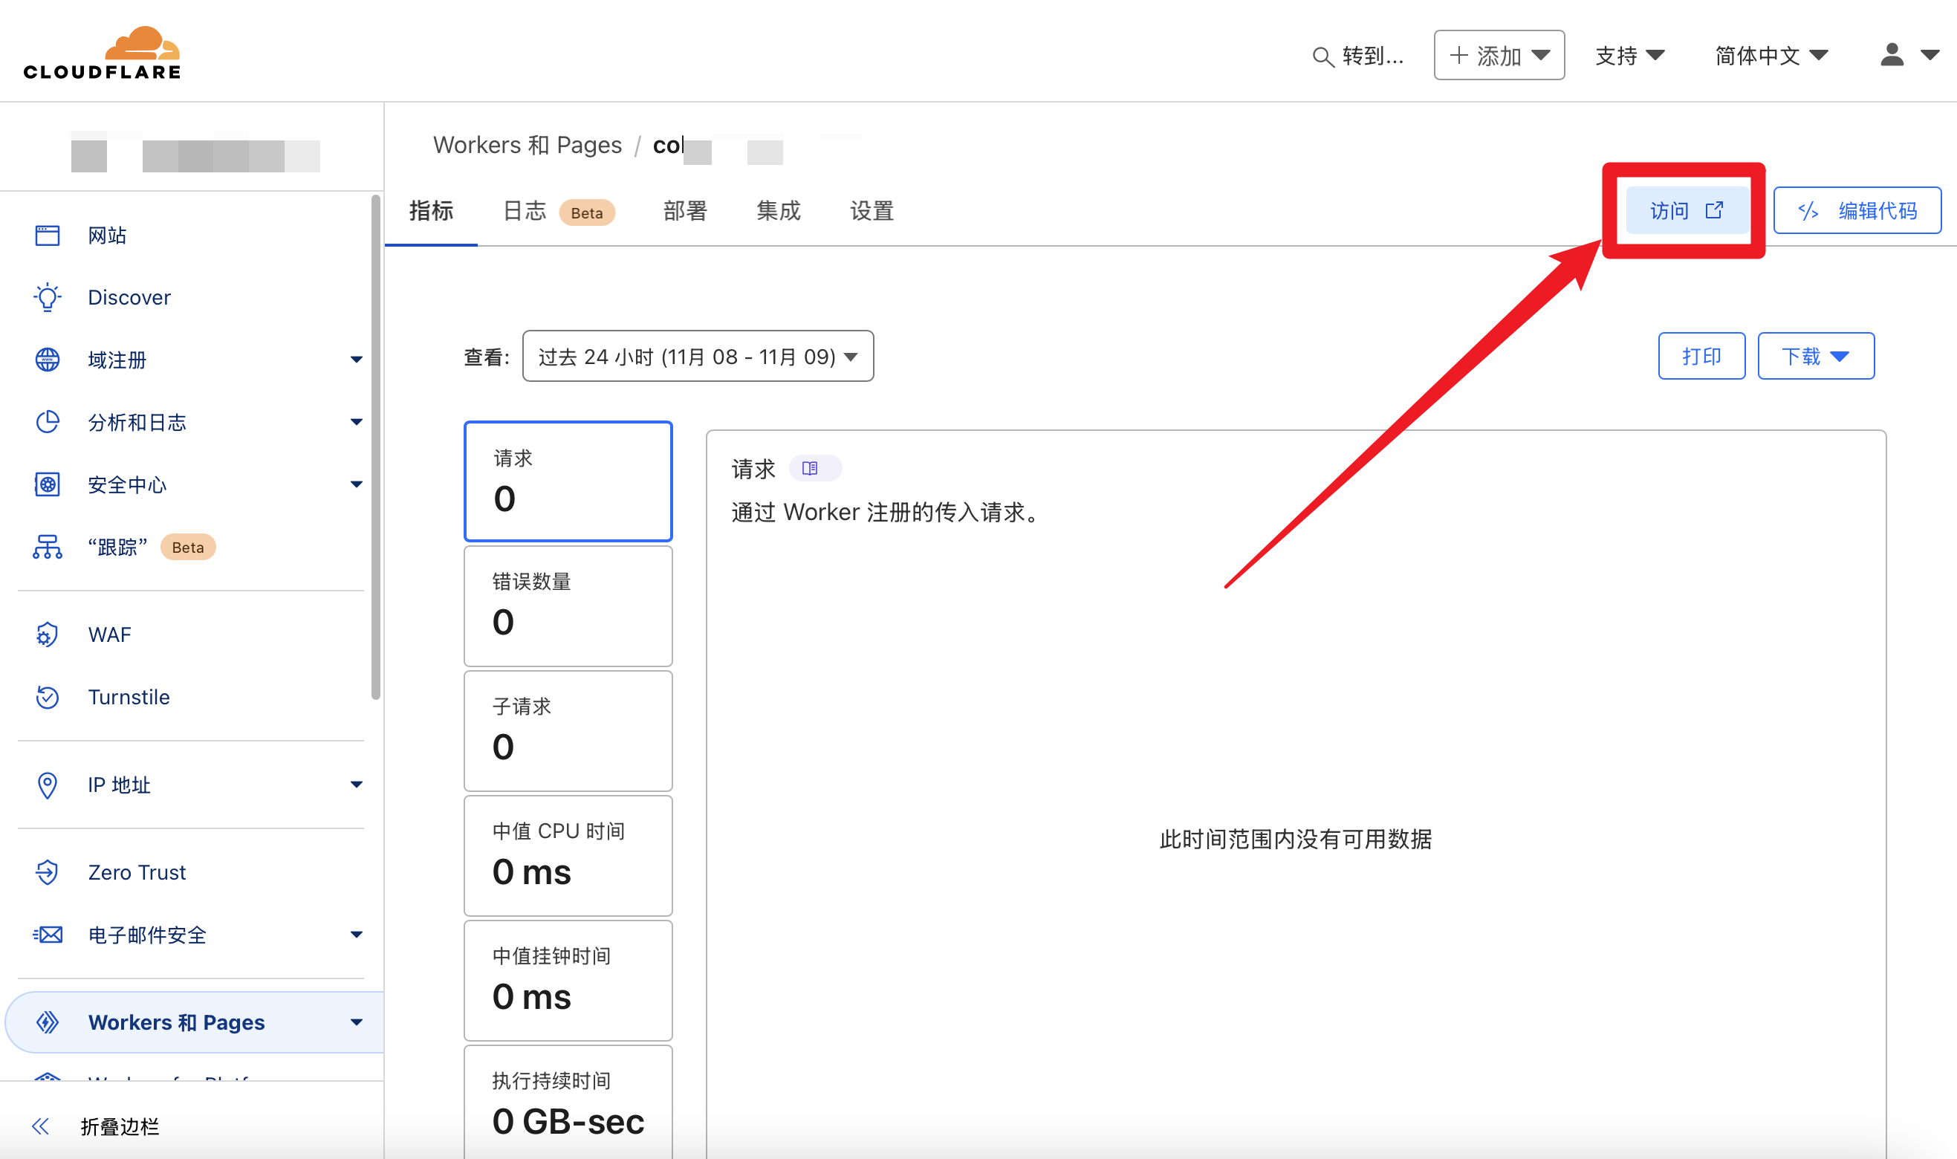Click the 网站 window icon in sidebar
This screenshot has height=1159, width=1957.
[x=47, y=235]
